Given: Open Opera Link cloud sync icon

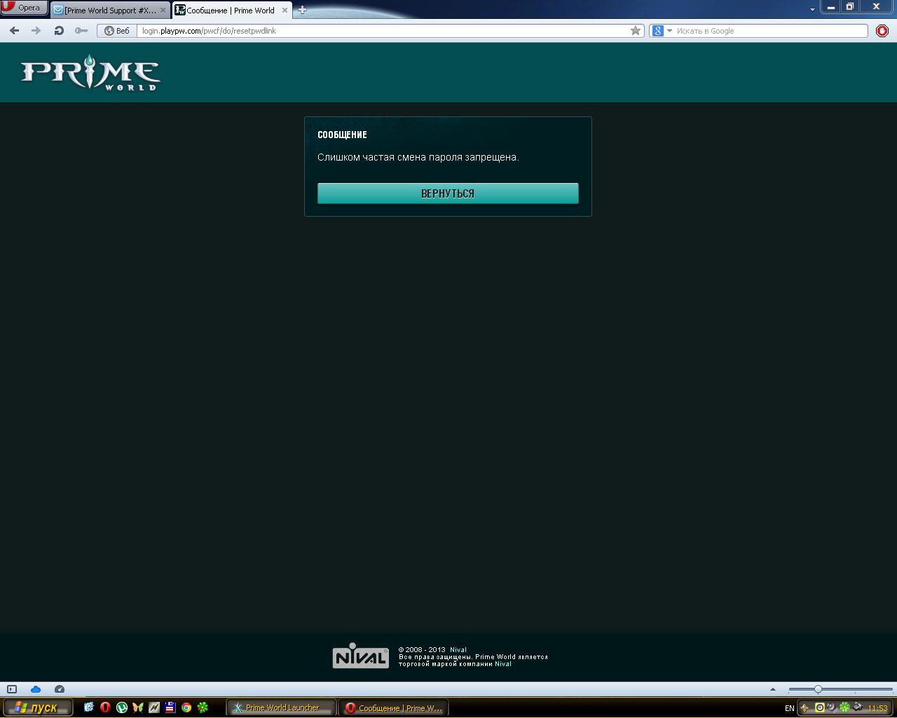Looking at the screenshot, I should (36, 689).
